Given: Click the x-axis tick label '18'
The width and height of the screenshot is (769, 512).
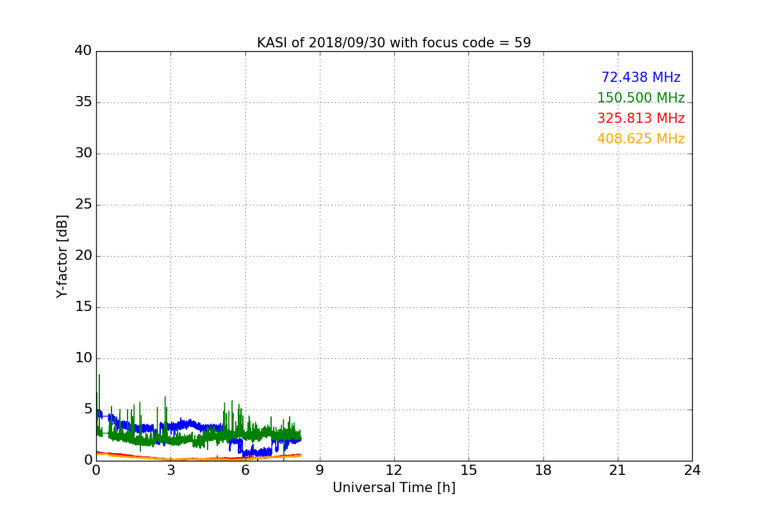Looking at the screenshot, I should [543, 470].
